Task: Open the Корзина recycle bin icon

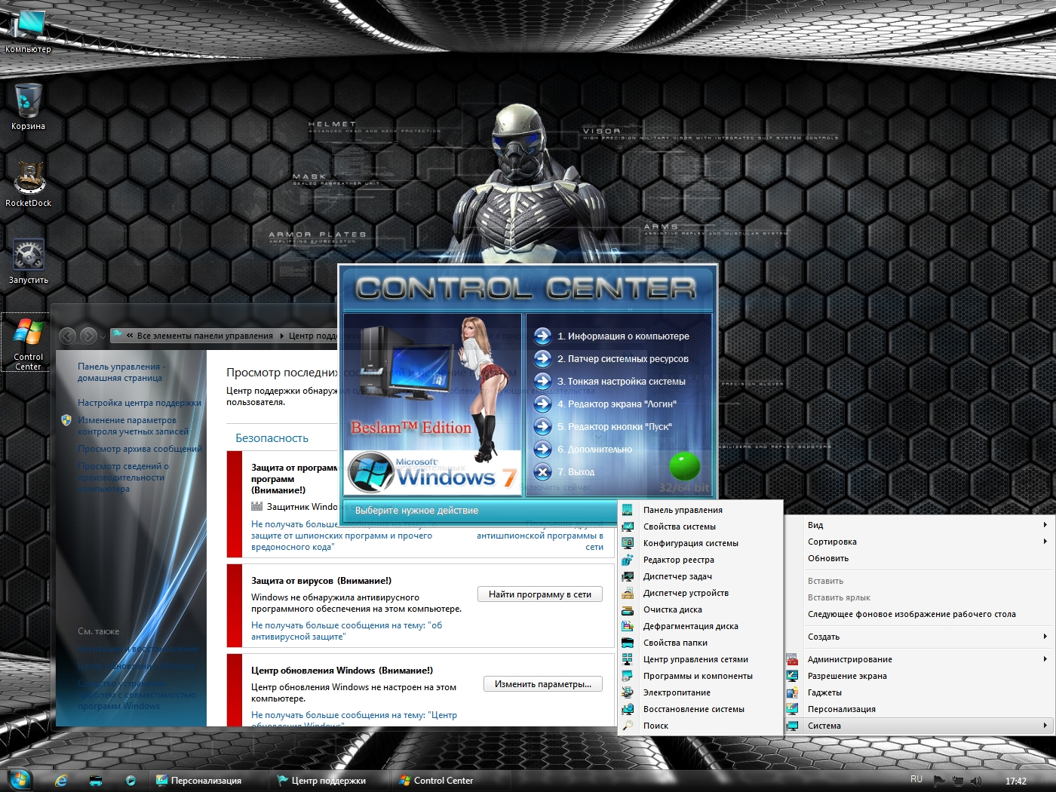Action: pos(28,106)
